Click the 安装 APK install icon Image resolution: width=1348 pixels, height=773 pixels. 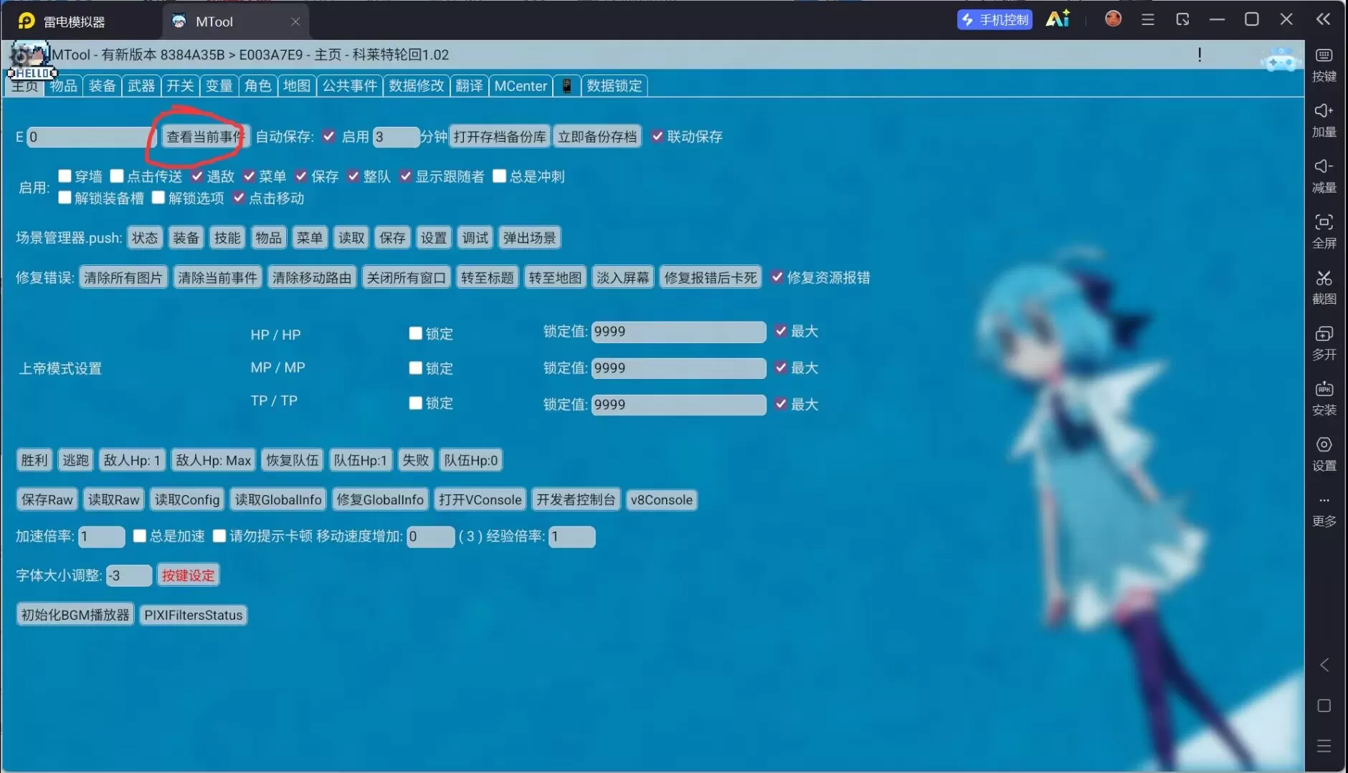pos(1324,398)
